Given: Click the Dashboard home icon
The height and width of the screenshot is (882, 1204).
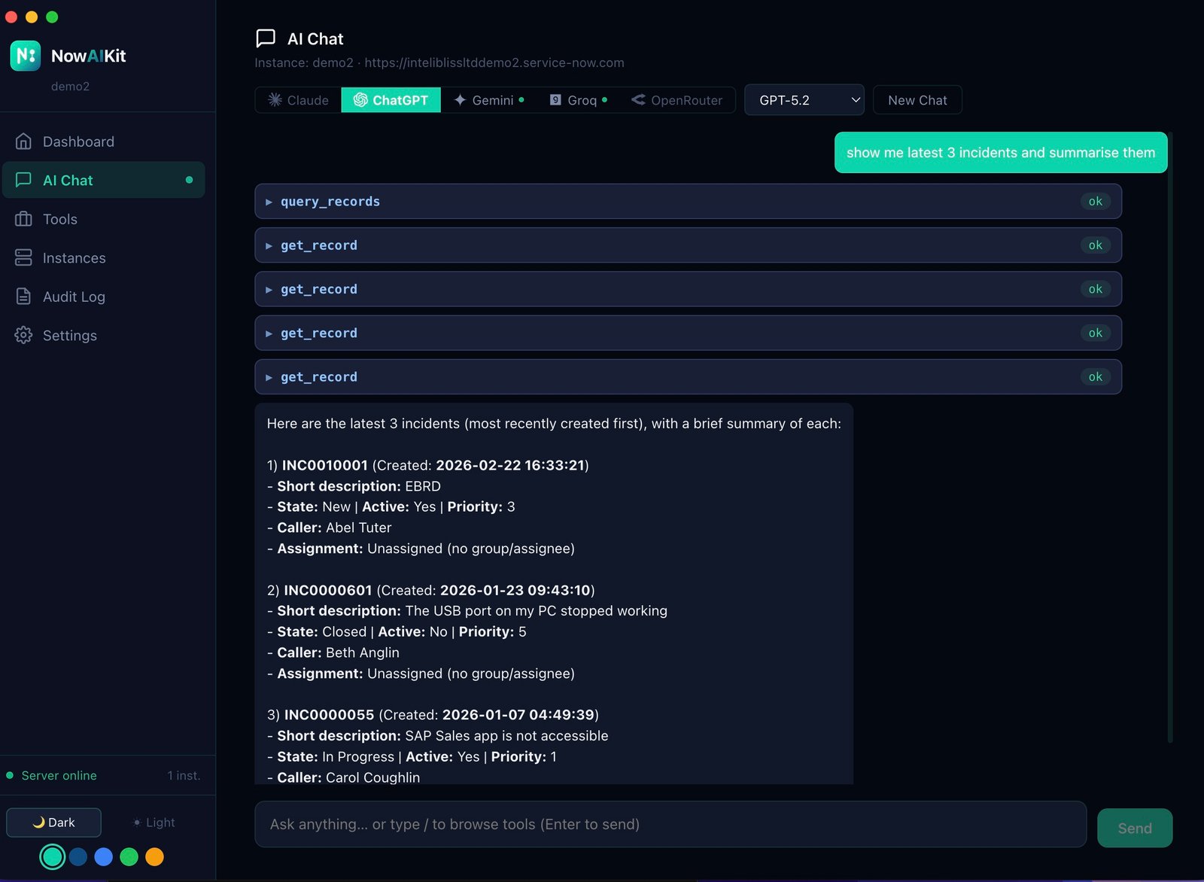Looking at the screenshot, I should [23, 141].
